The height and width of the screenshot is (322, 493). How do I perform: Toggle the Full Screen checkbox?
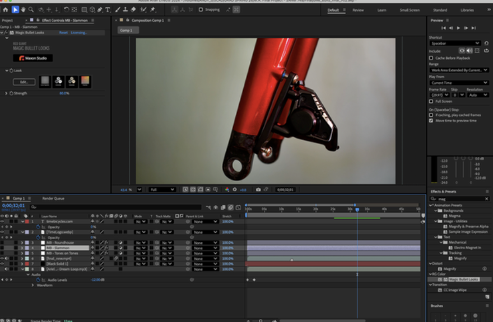[431, 101]
